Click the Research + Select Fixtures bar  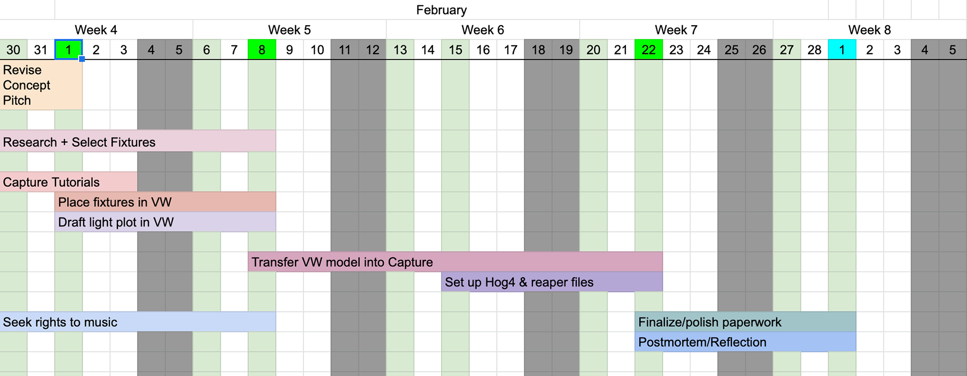point(138,141)
